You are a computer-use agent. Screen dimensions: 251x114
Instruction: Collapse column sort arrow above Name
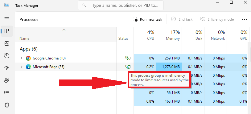[64, 30]
